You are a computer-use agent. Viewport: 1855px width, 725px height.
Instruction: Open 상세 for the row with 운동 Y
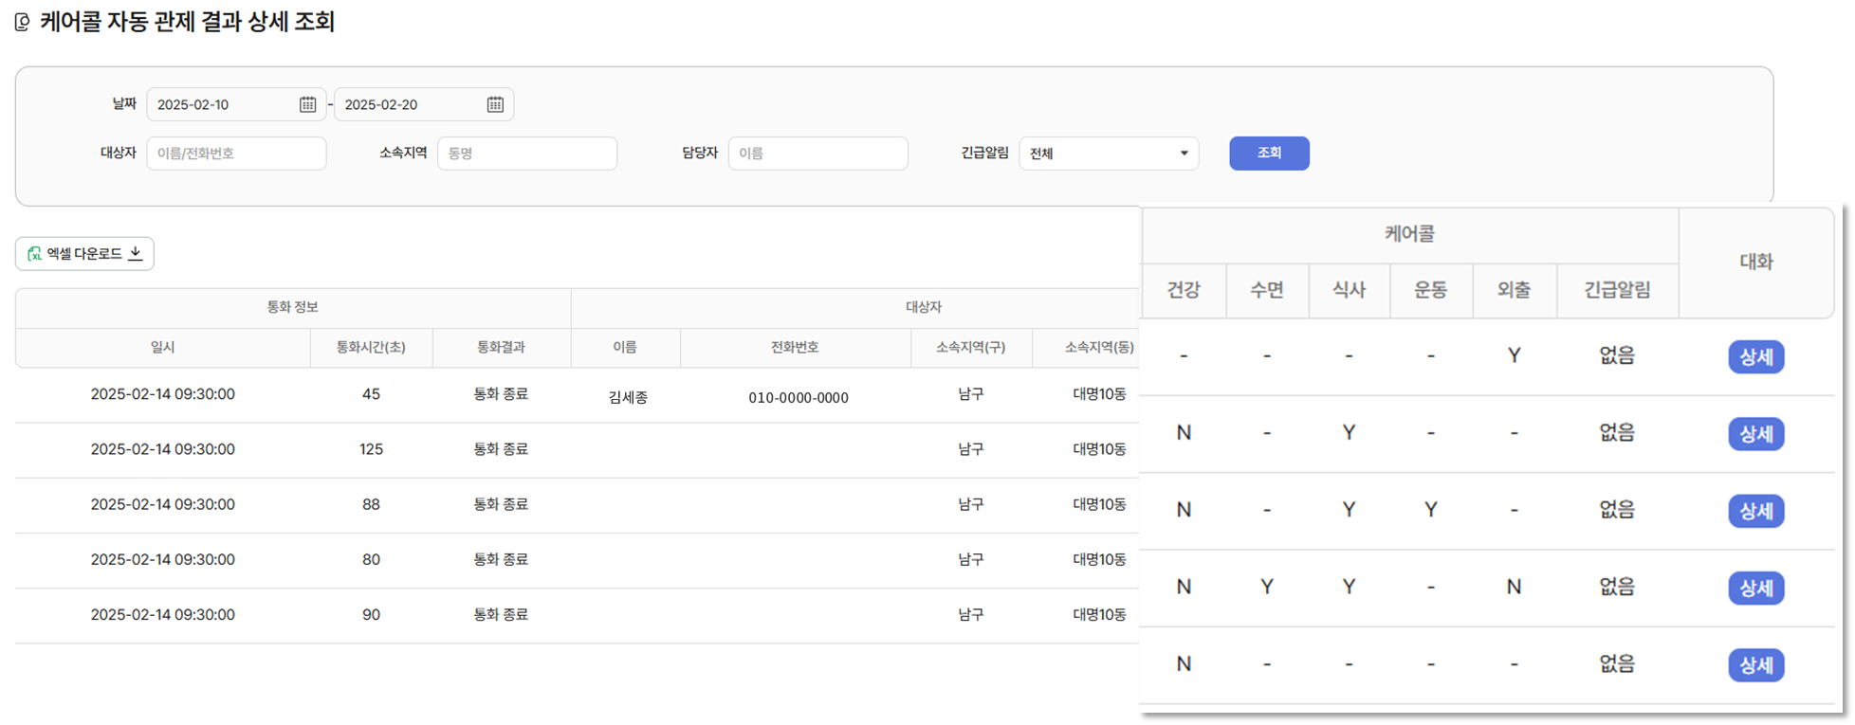(x=1755, y=511)
